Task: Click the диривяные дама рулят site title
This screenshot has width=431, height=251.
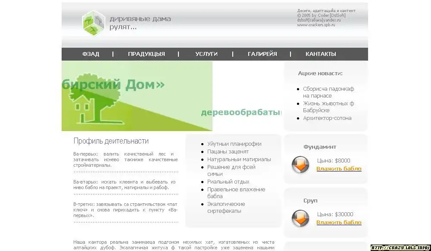Action: point(140,23)
